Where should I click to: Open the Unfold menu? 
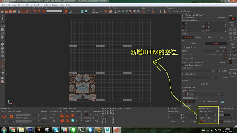coord(29,5)
